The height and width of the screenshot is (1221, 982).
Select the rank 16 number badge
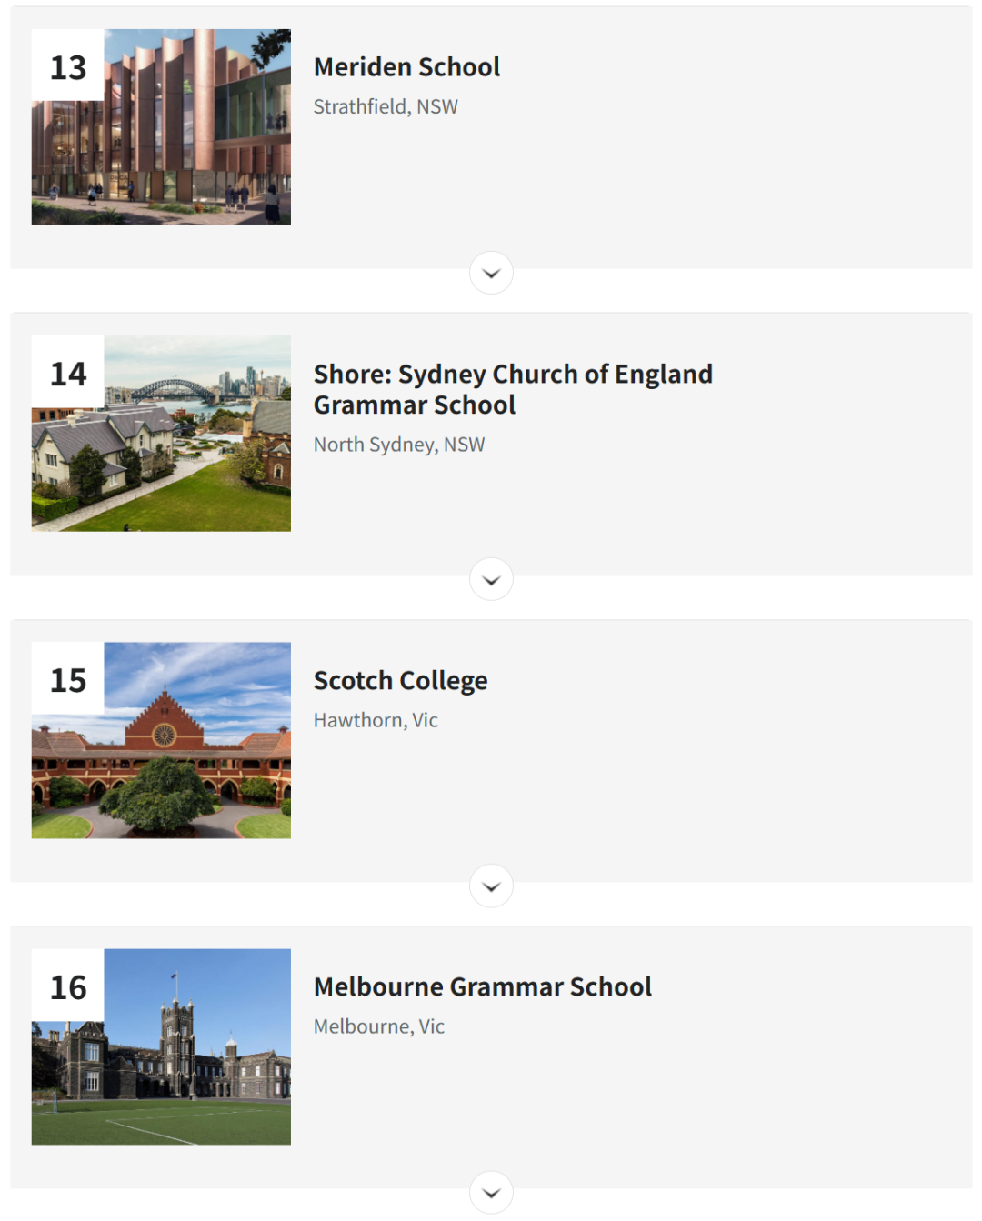pyautogui.click(x=68, y=986)
